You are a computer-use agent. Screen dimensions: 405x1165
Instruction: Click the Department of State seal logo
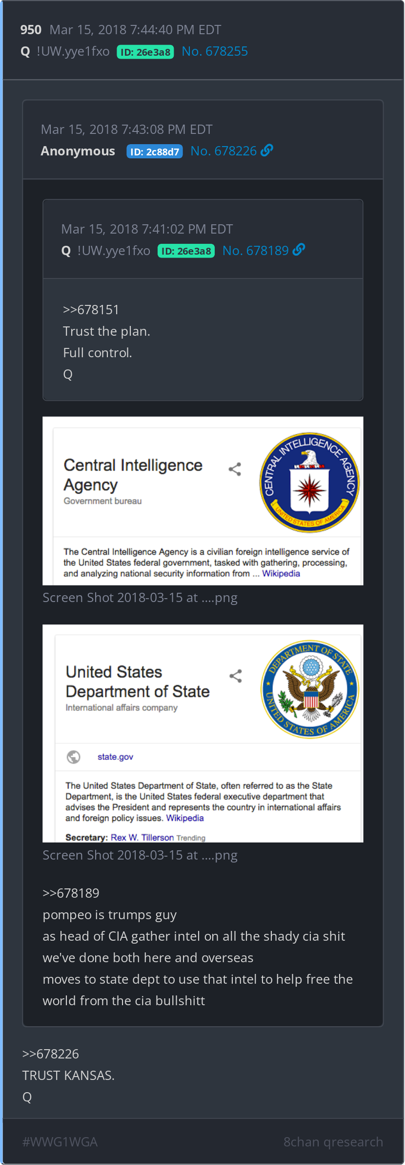(x=310, y=689)
